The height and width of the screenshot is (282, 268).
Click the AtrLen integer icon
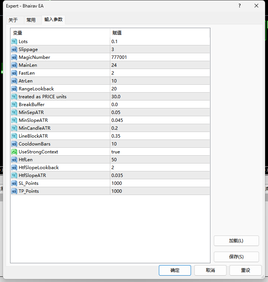click(x=14, y=81)
